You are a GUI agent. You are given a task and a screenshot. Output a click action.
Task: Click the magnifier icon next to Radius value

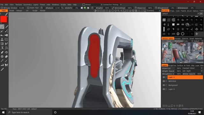(x=62, y=8)
